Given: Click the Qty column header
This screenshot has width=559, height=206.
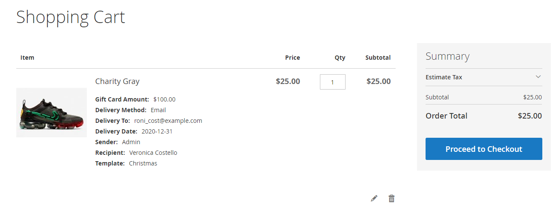Looking at the screenshot, I should pos(340,58).
